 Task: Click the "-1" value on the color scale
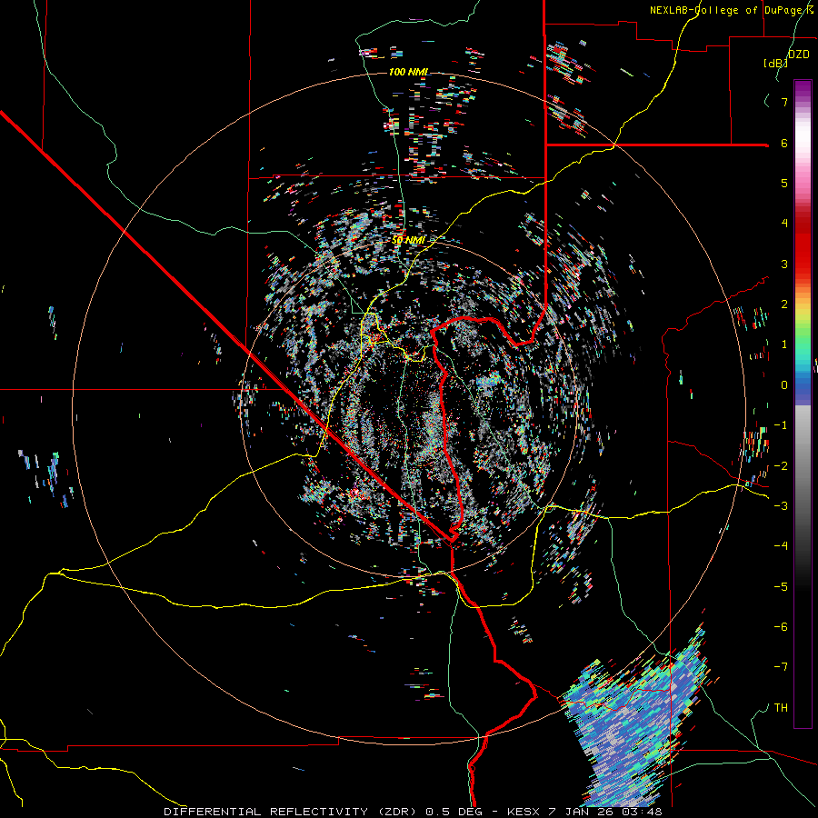coord(781,425)
